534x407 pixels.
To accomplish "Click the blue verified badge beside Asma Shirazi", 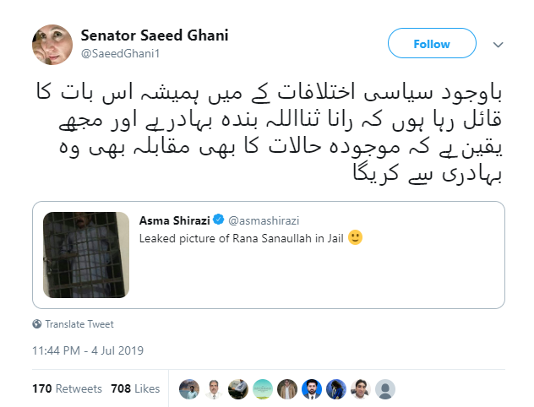I will 219,220.
